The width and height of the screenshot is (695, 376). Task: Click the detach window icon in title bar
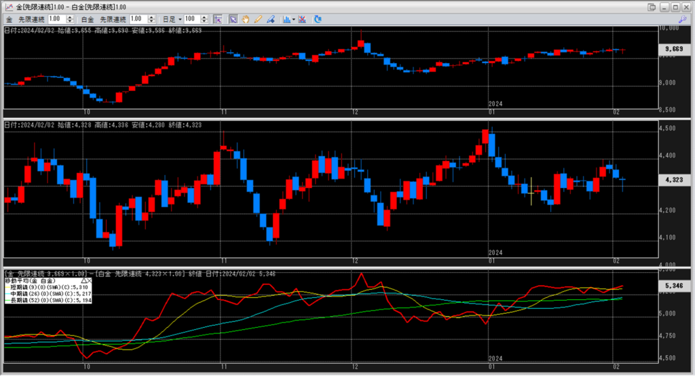click(x=652, y=7)
